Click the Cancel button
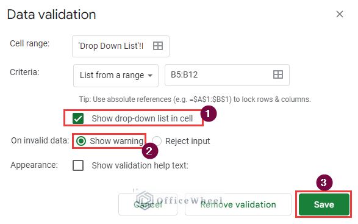This screenshot has height=224, width=358. tap(148, 204)
